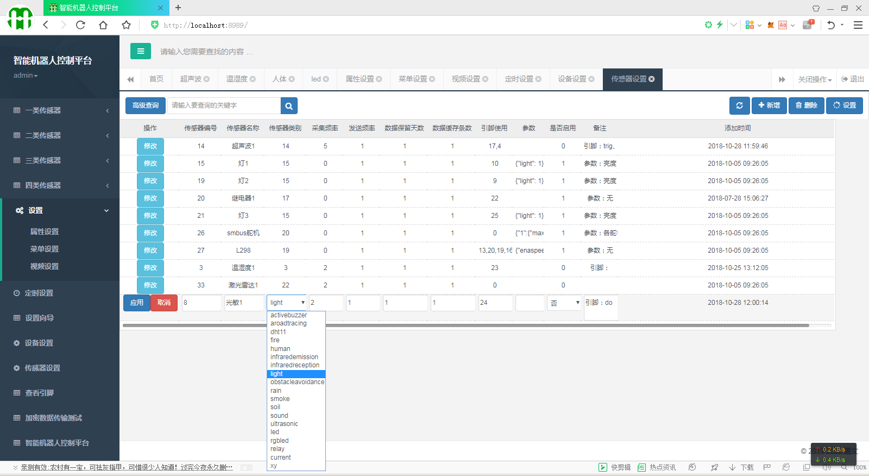Refresh the sensor table with the refresh icon

click(x=739, y=105)
